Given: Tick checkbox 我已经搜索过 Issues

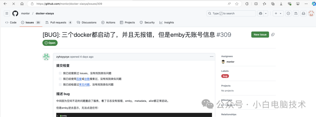Looking at the screenshot, I should click(60, 73).
